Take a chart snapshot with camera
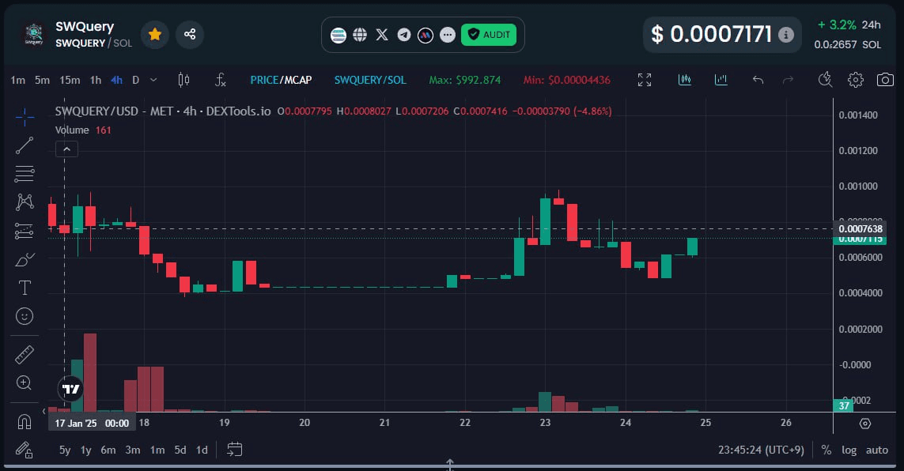Screen dimensions: 904x471 click(885, 80)
